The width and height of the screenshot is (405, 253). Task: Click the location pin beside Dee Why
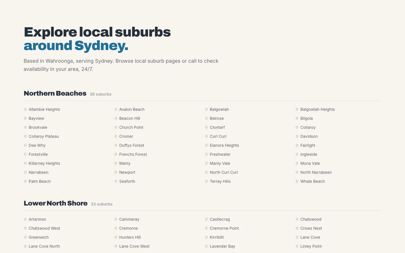pyautogui.click(x=25, y=145)
